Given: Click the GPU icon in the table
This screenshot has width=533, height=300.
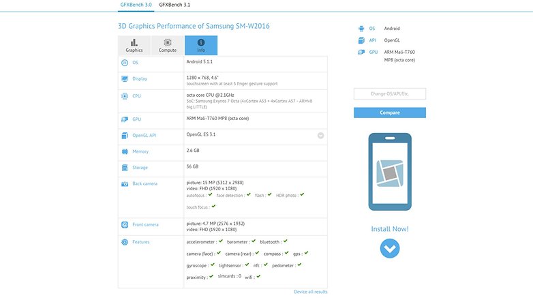Looking at the screenshot, I should (125, 119).
